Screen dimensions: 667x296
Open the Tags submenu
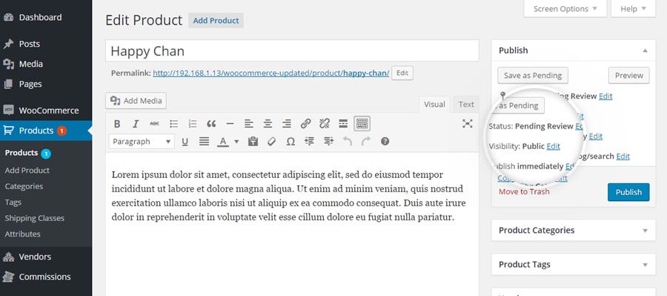click(13, 203)
